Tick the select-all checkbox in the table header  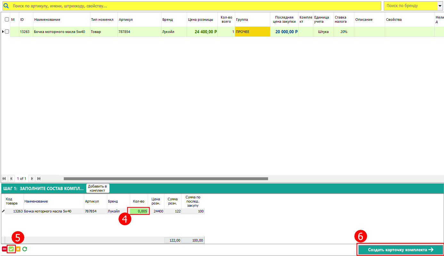click(7, 20)
